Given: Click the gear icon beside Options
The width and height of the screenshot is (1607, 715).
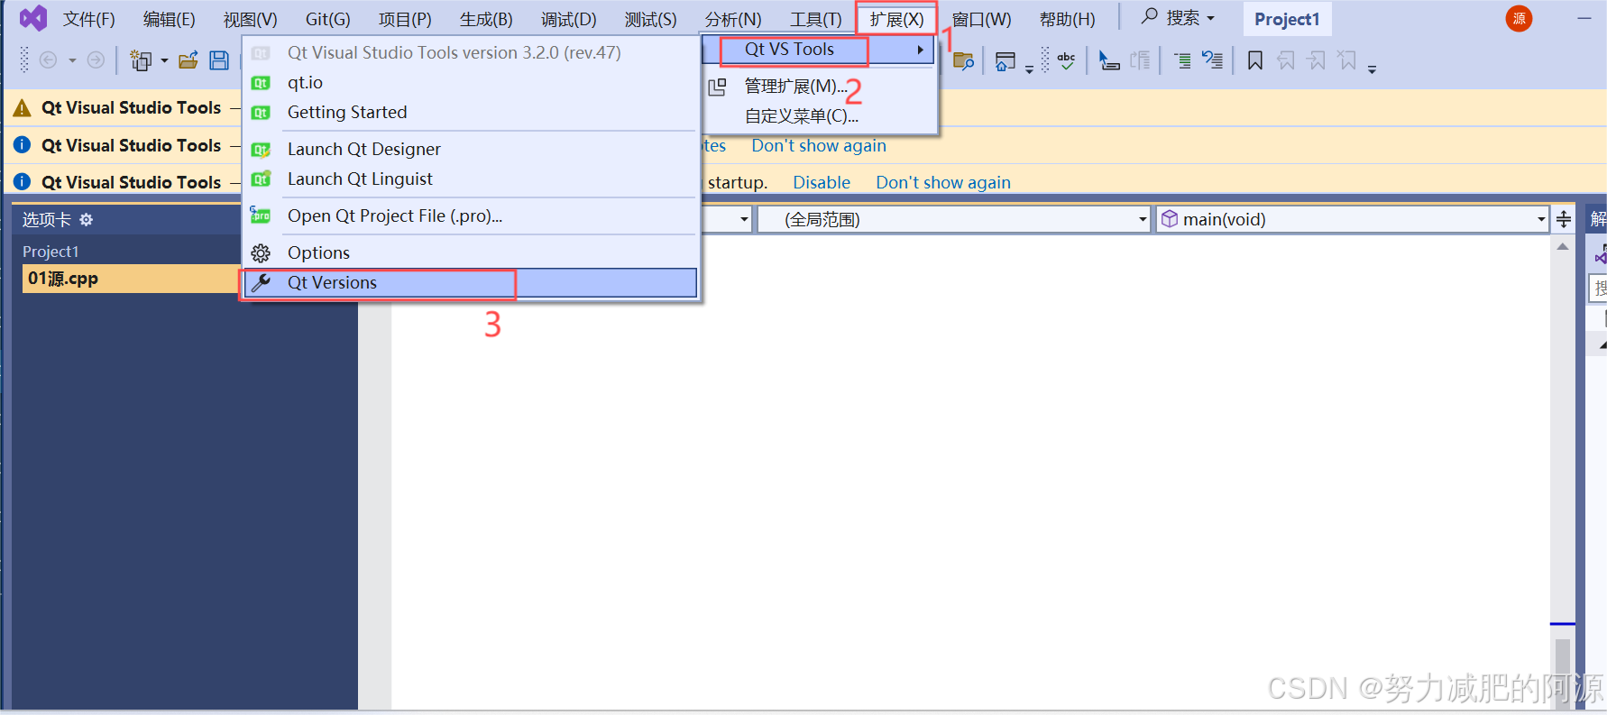Looking at the screenshot, I should [261, 252].
